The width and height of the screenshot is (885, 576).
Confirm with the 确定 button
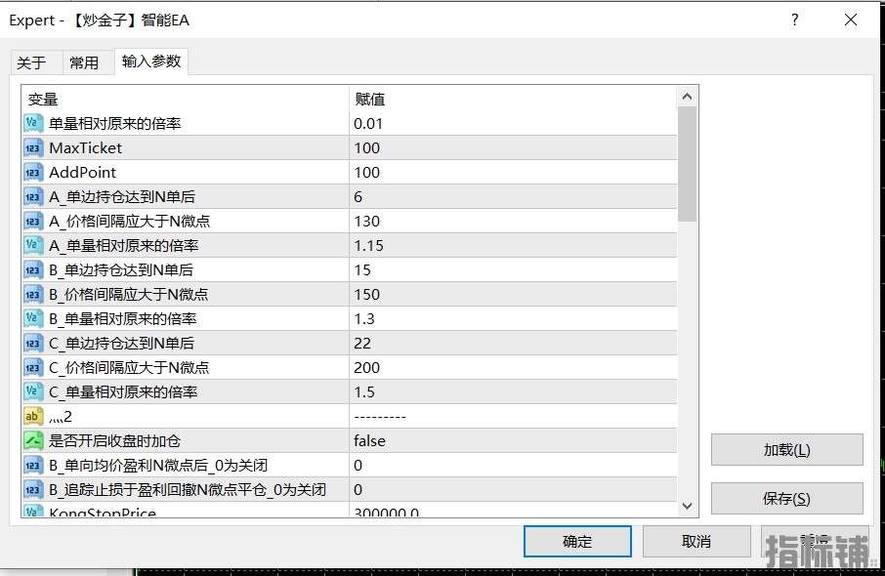click(x=577, y=541)
